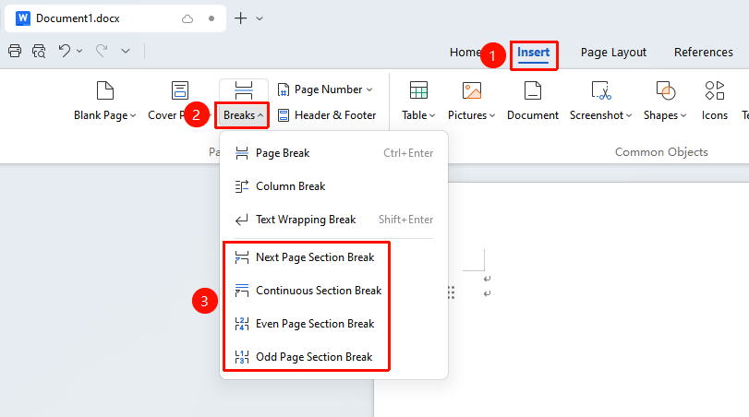The image size is (749, 417).
Task: Expand the Page Number dropdown chevron
Action: pyautogui.click(x=369, y=89)
